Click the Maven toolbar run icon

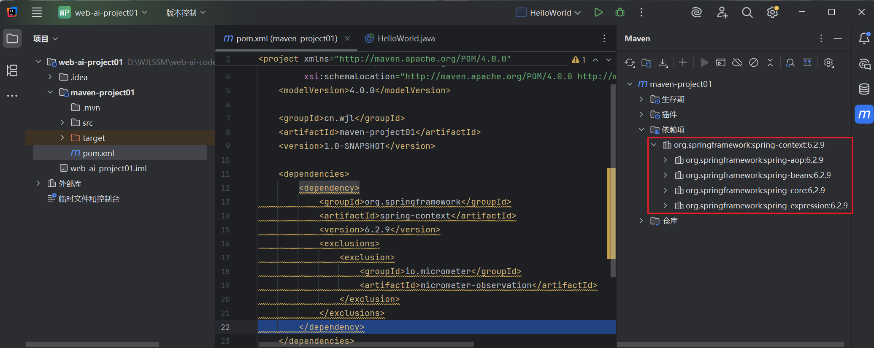pyautogui.click(x=704, y=63)
